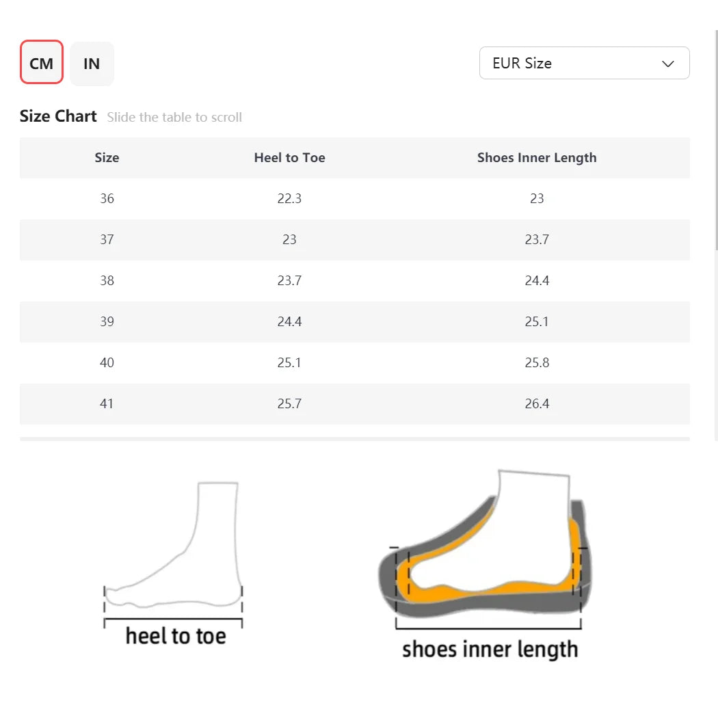Screen dimensions: 718x718
Task: Click the 26.4 inner length for size 41
Action: pos(537,403)
